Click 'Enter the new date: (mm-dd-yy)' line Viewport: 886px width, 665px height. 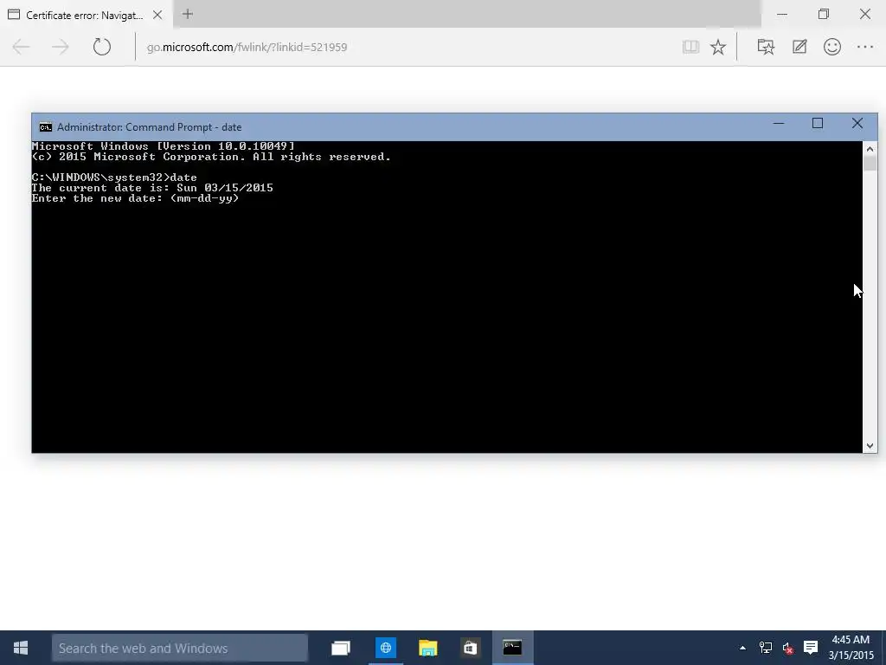pyautogui.click(x=136, y=198)
